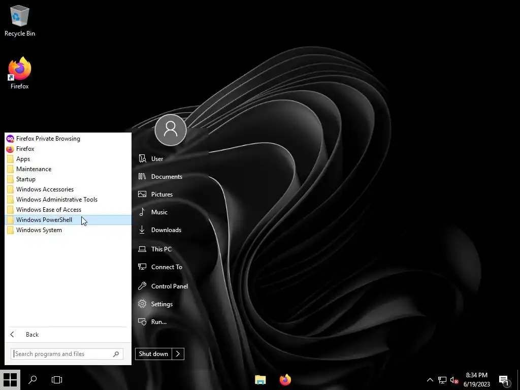
Task: Open taskbar Search magnifier
Action: click(x=32, y=380)
